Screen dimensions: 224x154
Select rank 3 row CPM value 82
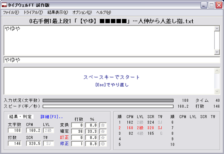[131, 133]
